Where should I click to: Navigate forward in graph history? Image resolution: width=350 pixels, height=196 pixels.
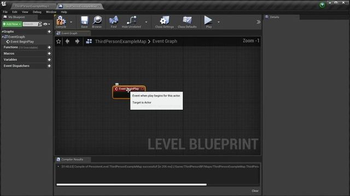click(77, 41)
